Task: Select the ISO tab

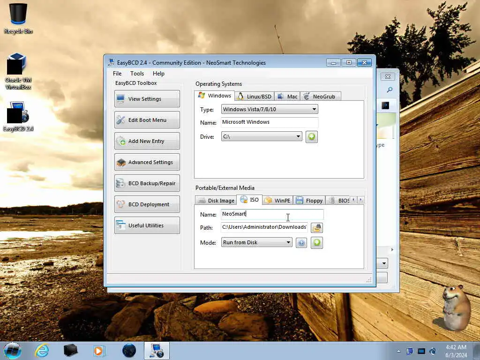Action: coord(249,200)
